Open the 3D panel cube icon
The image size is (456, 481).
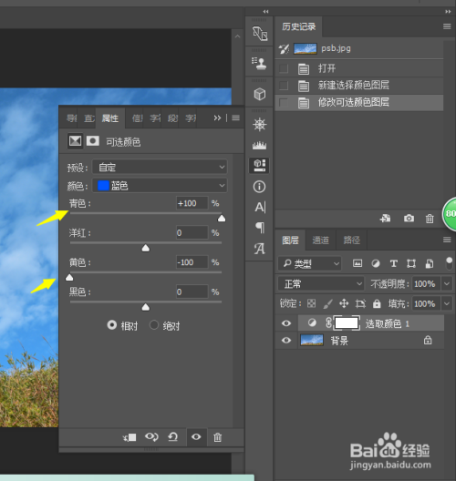point(260,94)
